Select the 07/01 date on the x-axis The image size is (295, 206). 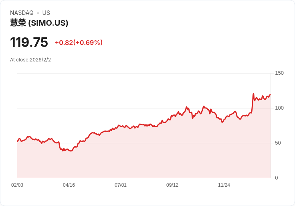(121, 185)
